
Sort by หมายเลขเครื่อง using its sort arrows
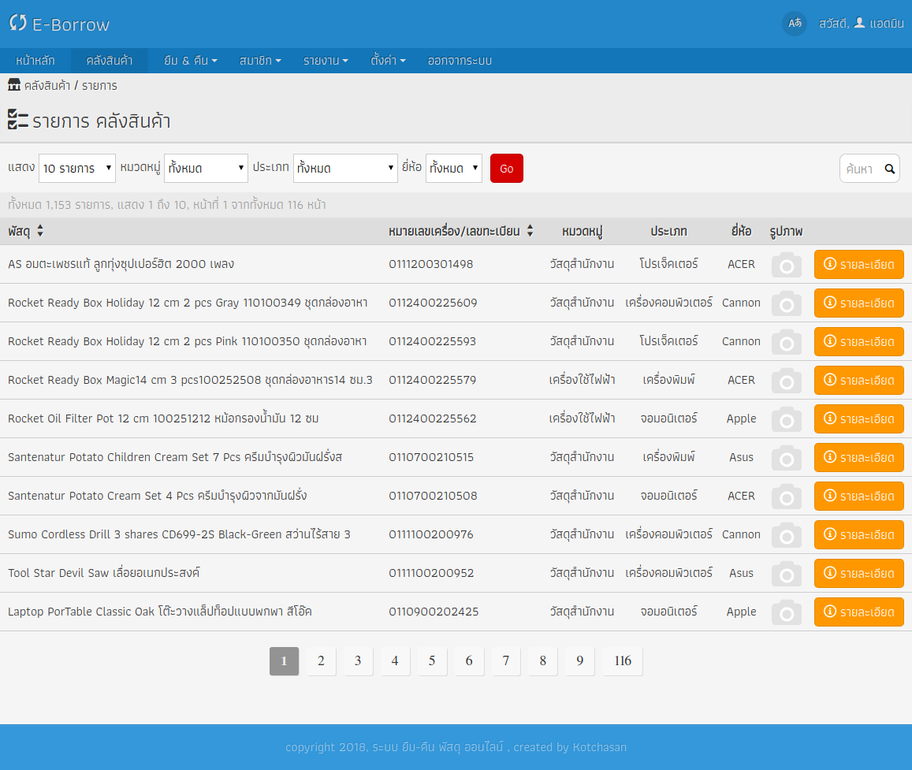(530, 231)
